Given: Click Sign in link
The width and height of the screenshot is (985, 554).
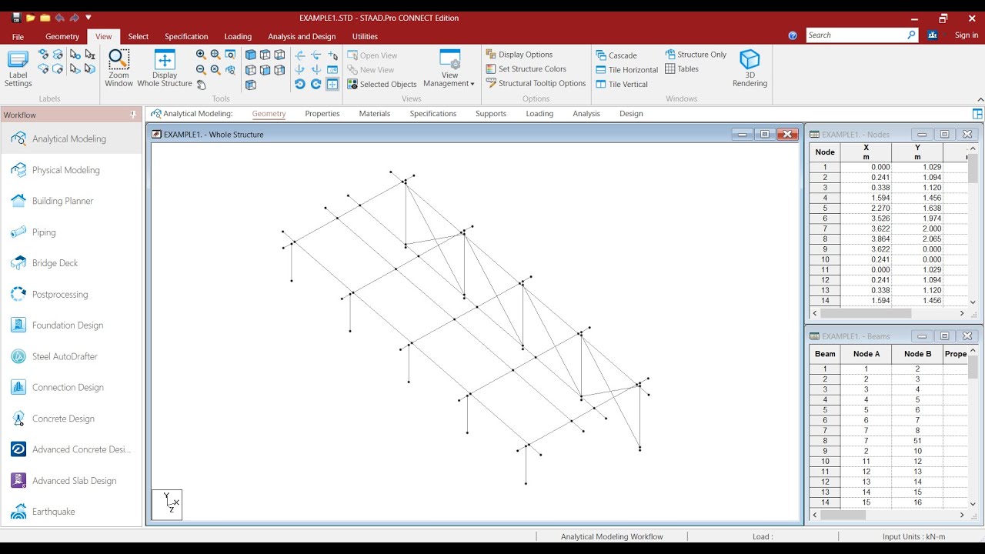Looking at the screenshot, I should pyautogui.click(x=967, y=35).
